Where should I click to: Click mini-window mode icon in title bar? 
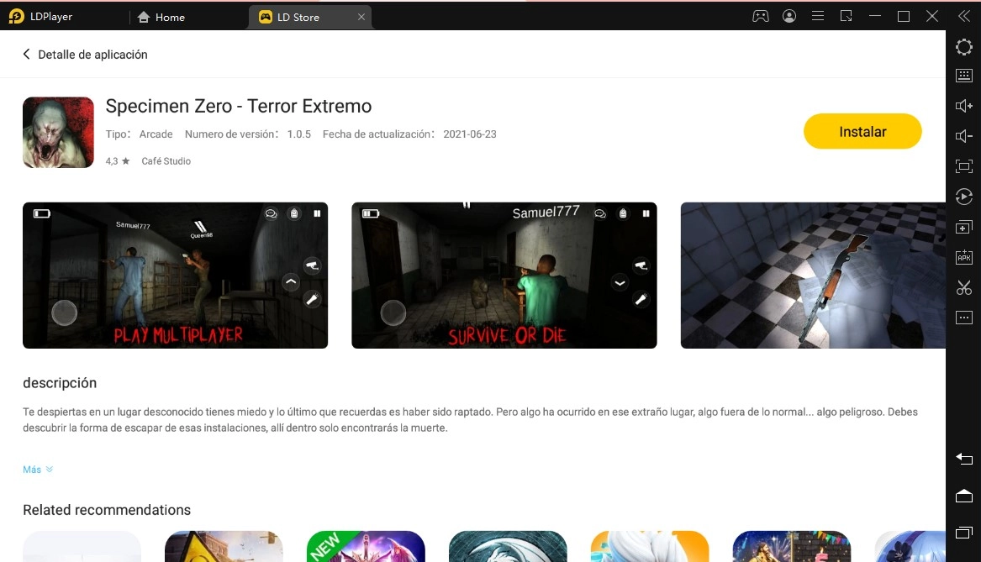tap(846, 16)
